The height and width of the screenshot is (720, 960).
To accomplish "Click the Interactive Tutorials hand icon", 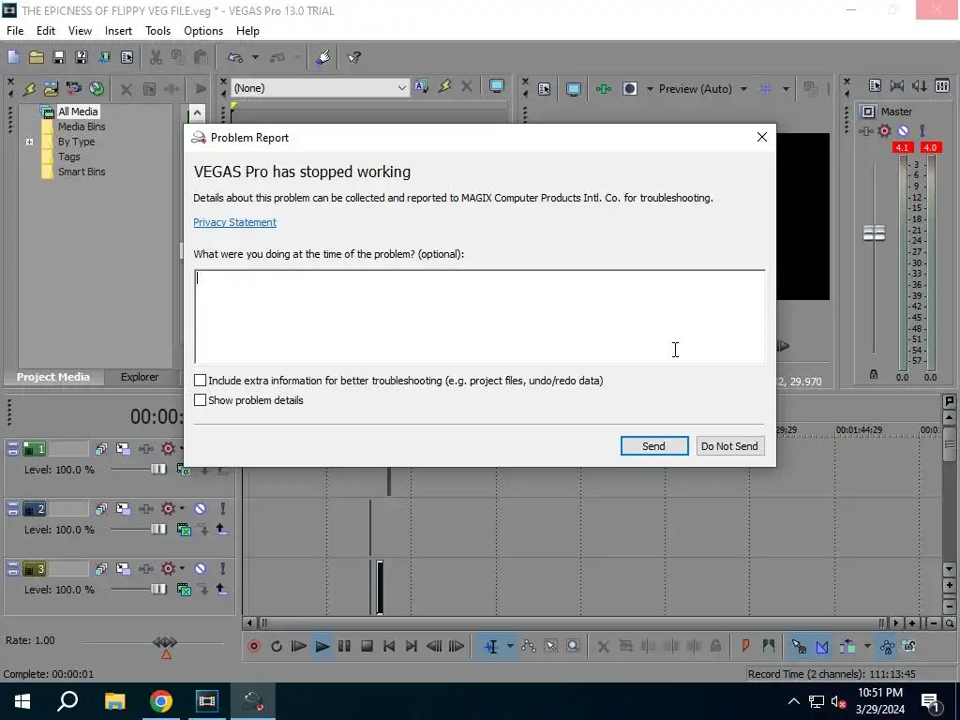I will pos(323,57).
